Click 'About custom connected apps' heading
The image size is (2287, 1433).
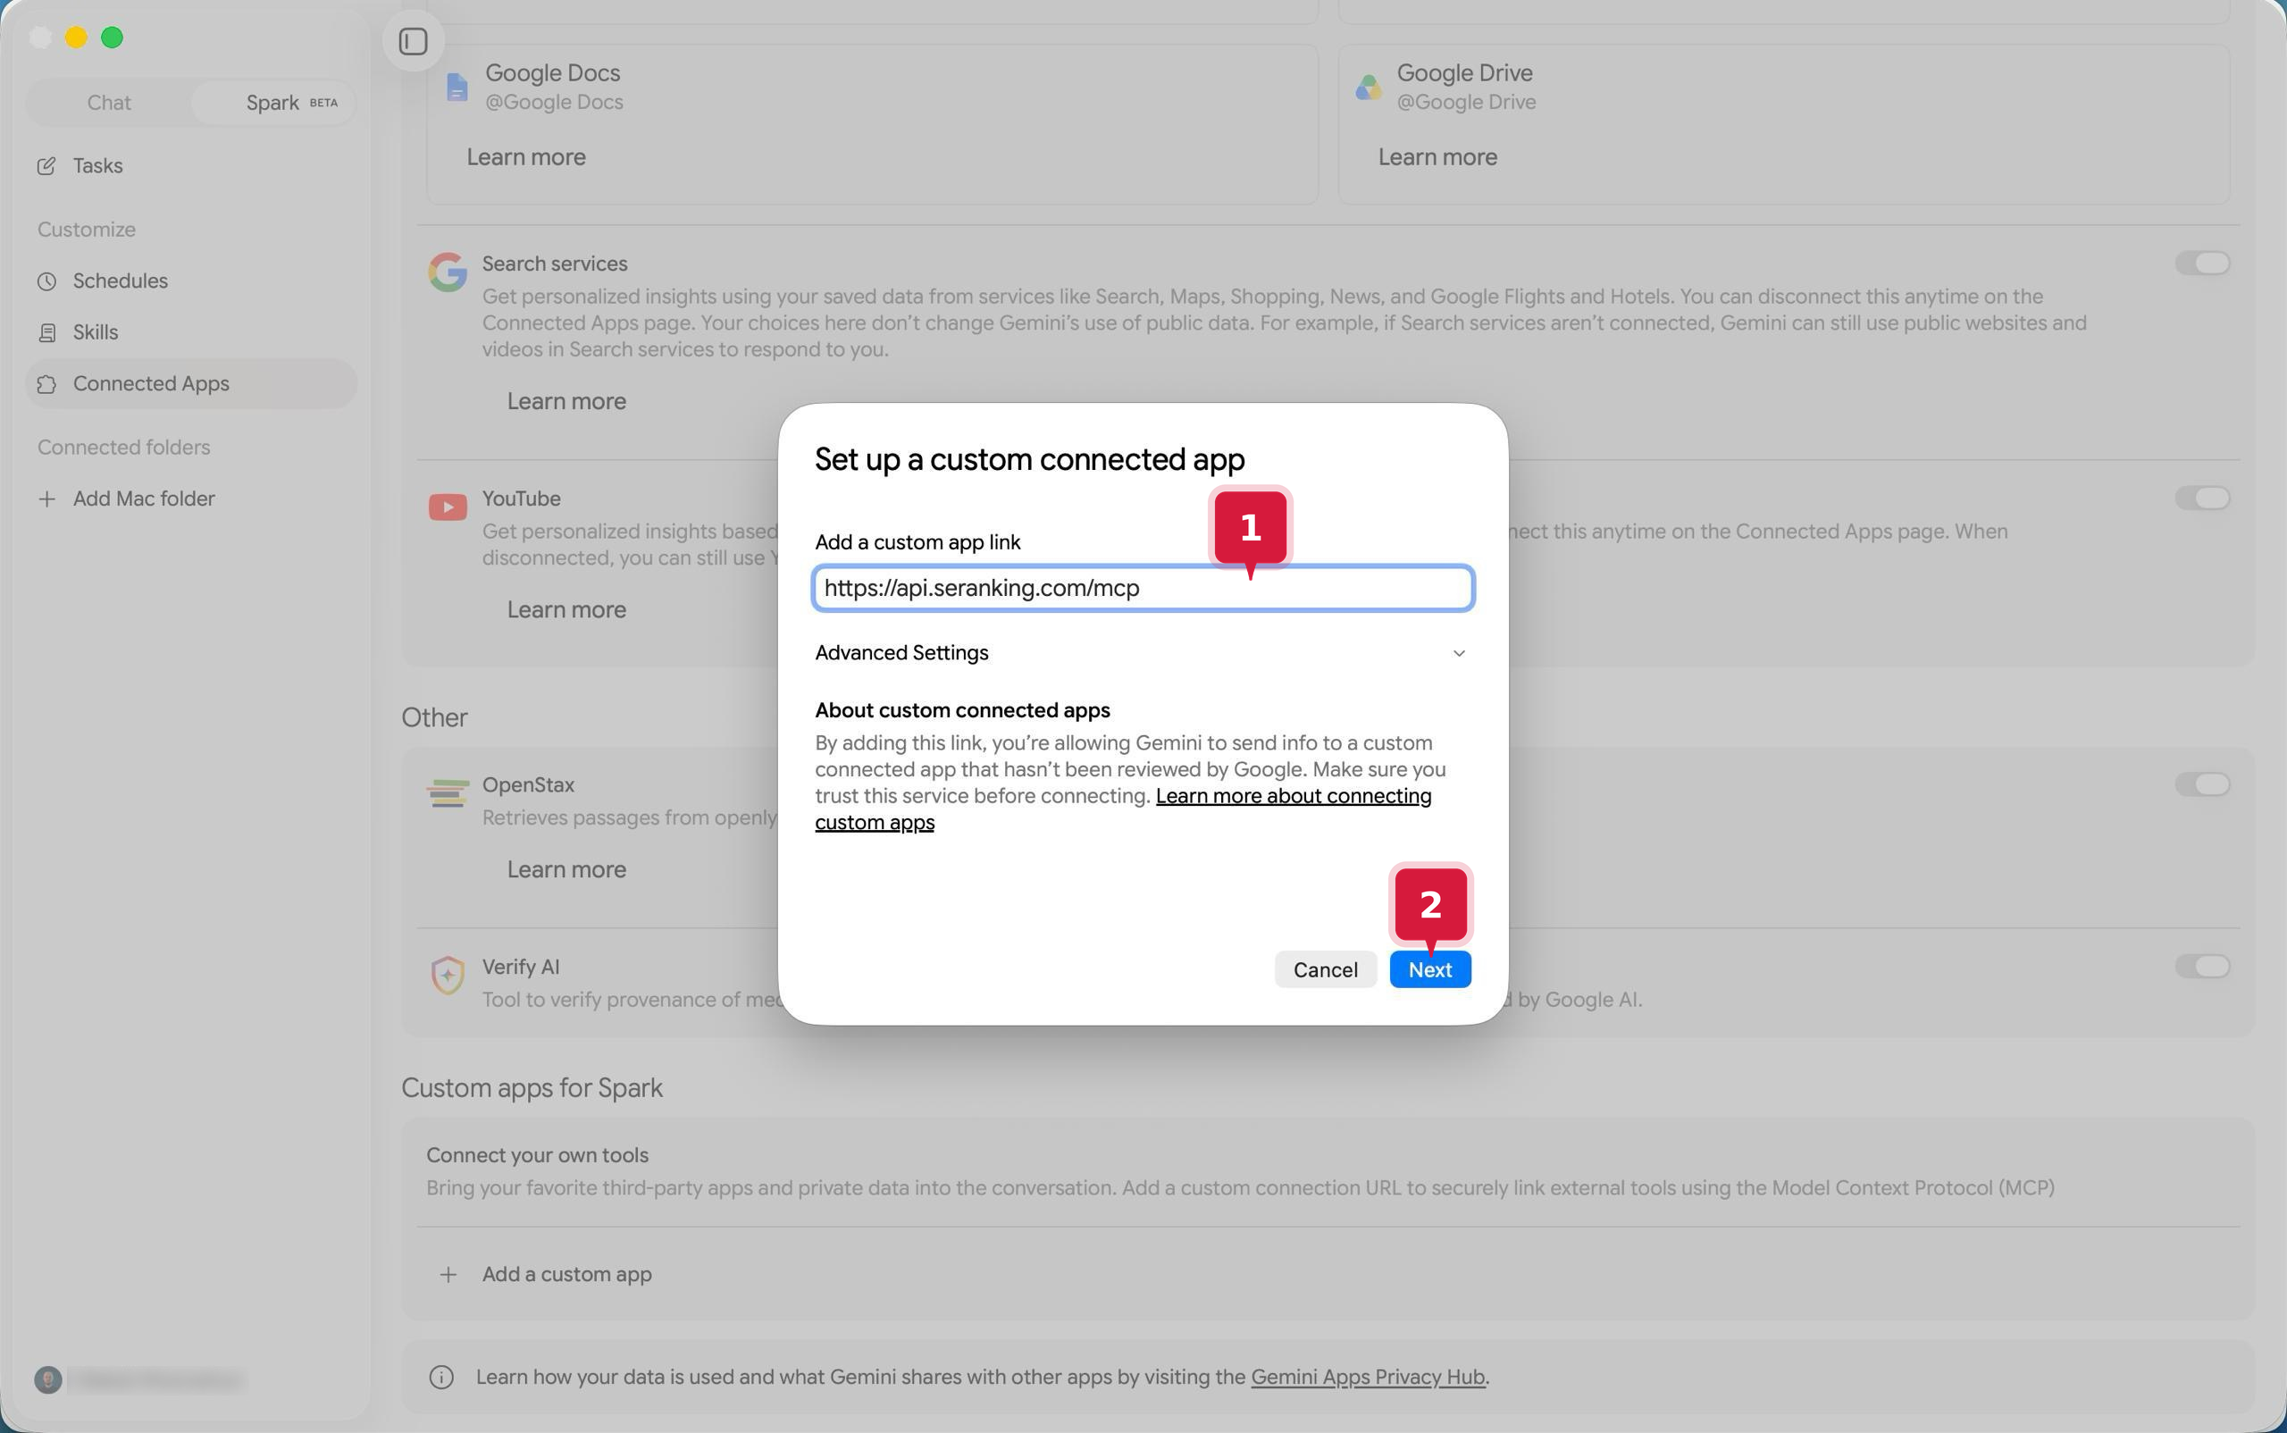[962, 711]
